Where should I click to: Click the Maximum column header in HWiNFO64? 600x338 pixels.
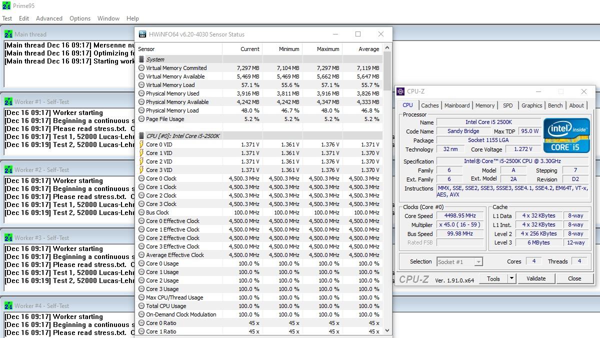point(322,49)
